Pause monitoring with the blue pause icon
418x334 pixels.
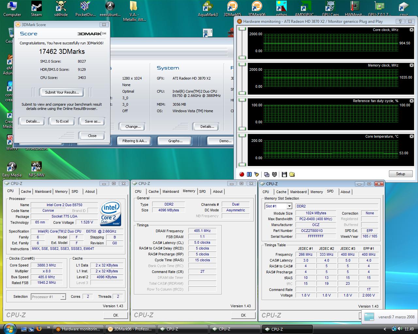coord(249,174)
